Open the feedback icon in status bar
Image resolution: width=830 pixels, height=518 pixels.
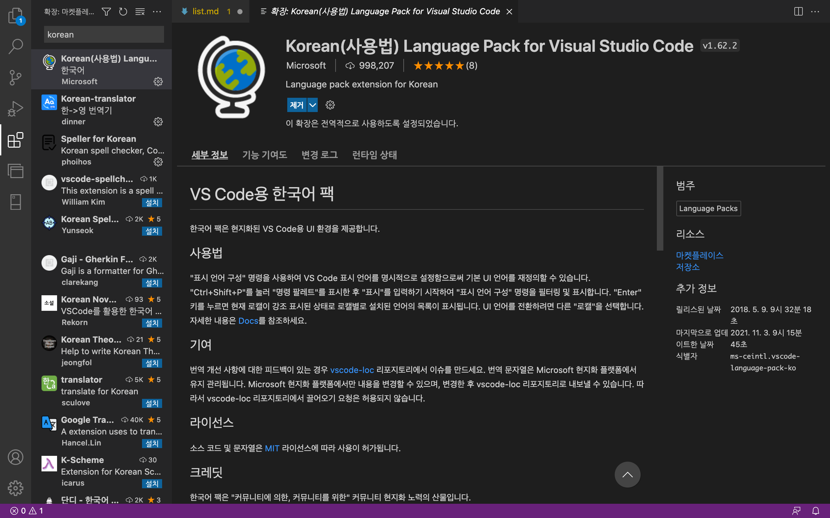(x=796, y=511)
